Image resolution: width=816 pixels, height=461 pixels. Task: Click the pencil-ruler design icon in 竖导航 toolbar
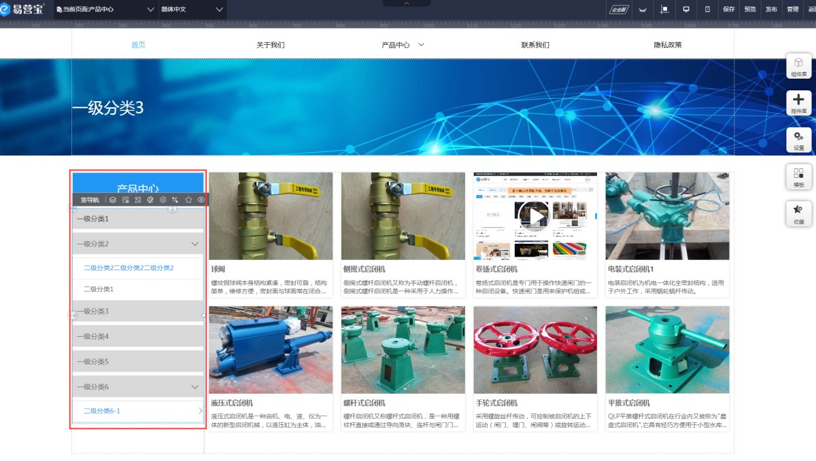tap(138, 200)
